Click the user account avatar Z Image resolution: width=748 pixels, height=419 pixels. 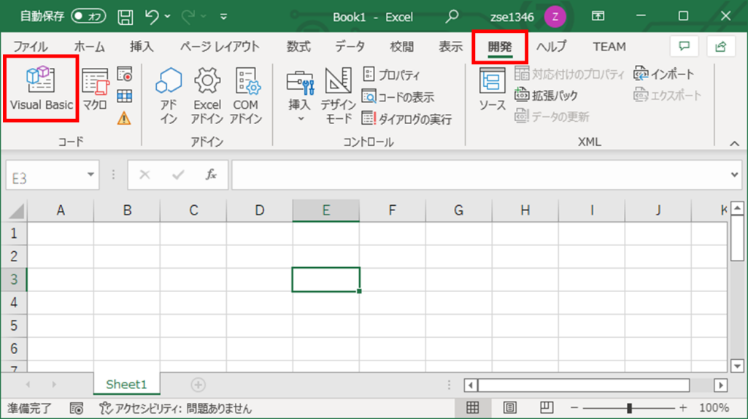tap(555, 17)
